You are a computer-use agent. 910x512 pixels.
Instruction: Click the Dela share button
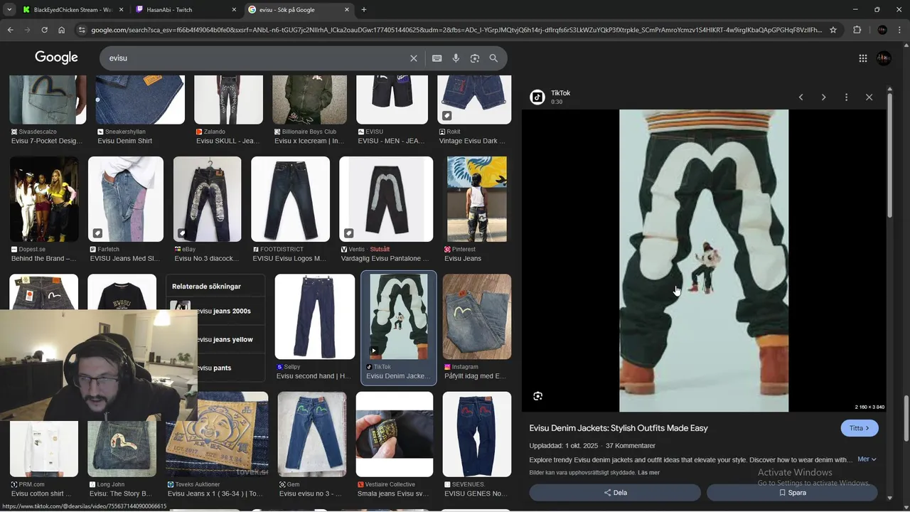(x=615, y=493)
